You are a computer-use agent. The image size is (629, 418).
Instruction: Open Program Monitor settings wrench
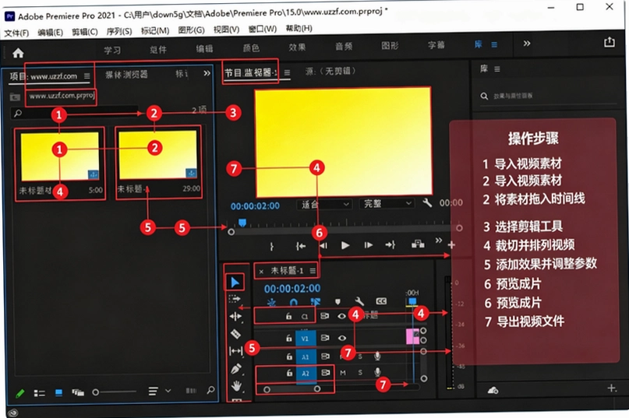click(x=427, y=203)
